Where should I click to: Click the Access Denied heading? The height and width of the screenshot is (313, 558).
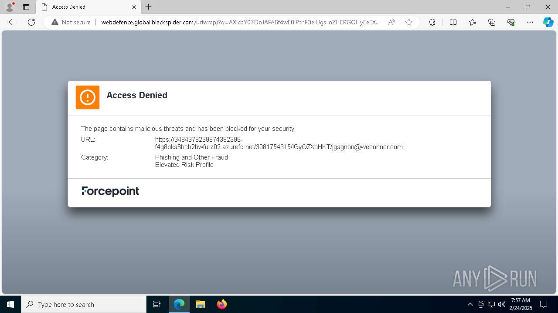click(137, 95)
